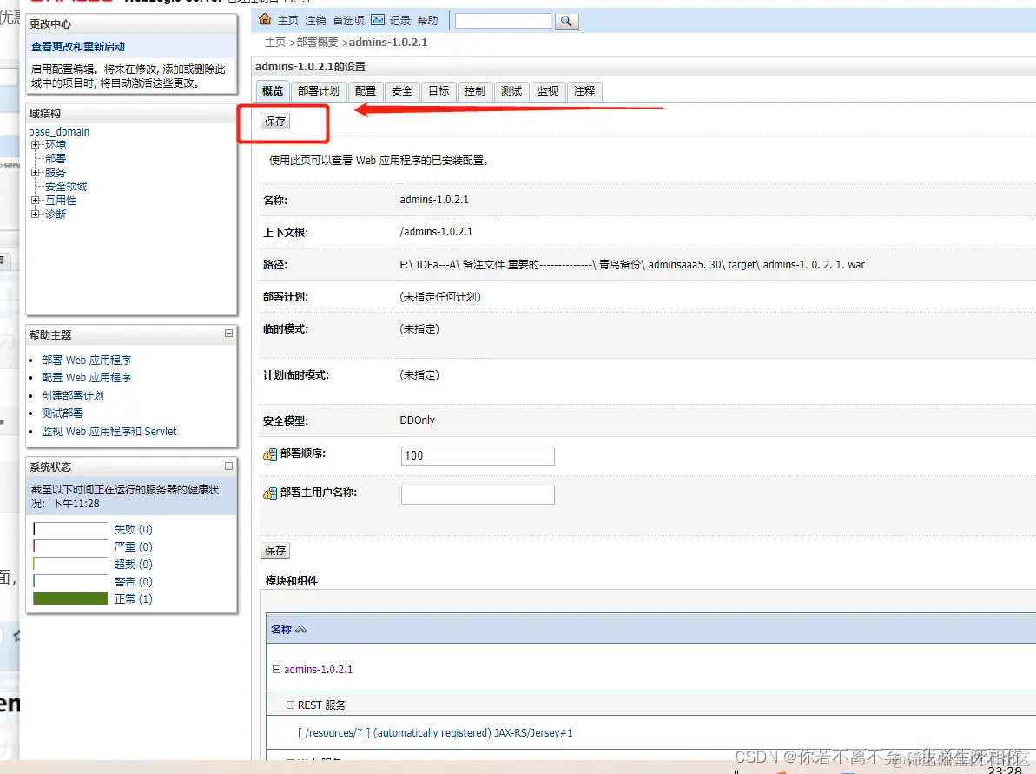The image size is (1036, 774).
Task: Click the green 正常 health bar
Action: pyautogui.click(x=70, y=599)
